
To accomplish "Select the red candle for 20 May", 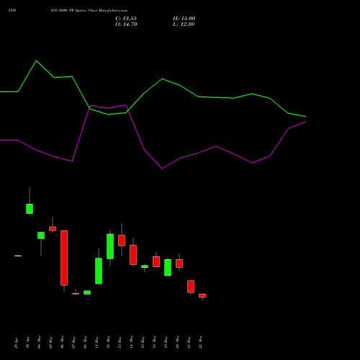I will [x=179, y=264].
